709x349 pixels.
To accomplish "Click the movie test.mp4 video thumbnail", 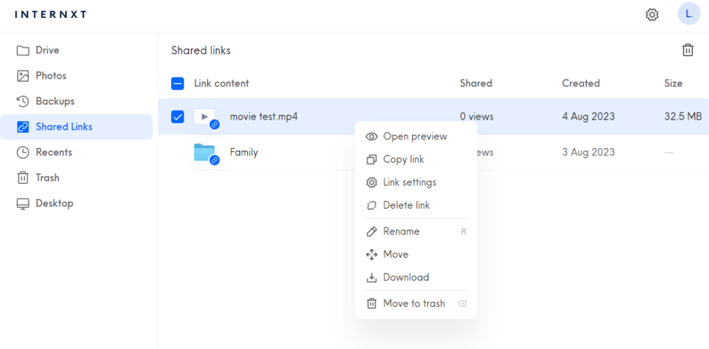I will 205,117.
